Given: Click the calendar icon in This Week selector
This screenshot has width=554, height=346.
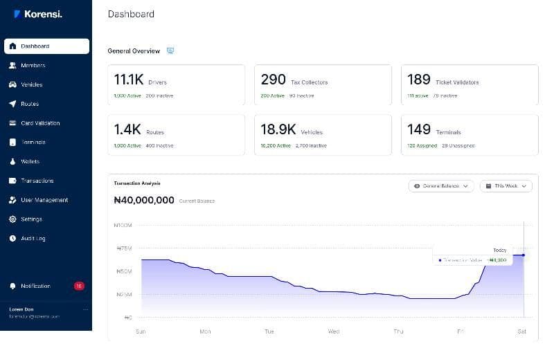Looking at the screenshot, I should tap(488, 186).
